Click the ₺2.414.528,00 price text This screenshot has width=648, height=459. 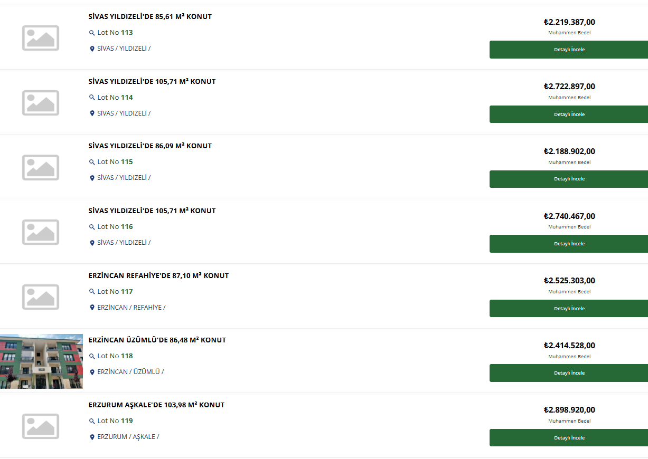(x=569, y=346)
